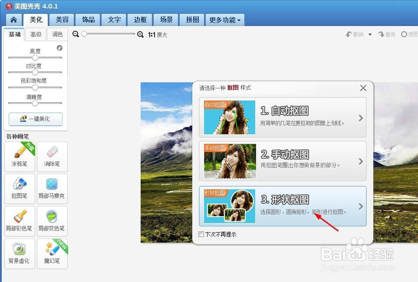This screenshot has width=418, height=282.
Task: Click the 重做 redo button
Action: click(x=387, y=34)
